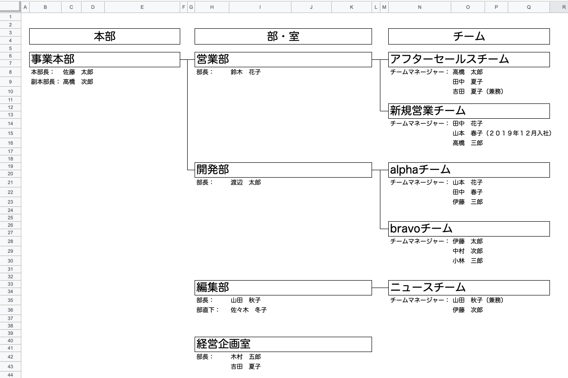Click the 編集部 department cell
The height and width of the screenshot is (378, 568).
tap(283, 288)
